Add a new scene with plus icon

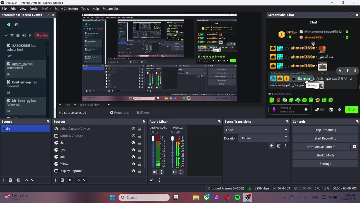[x=4, y=180]
